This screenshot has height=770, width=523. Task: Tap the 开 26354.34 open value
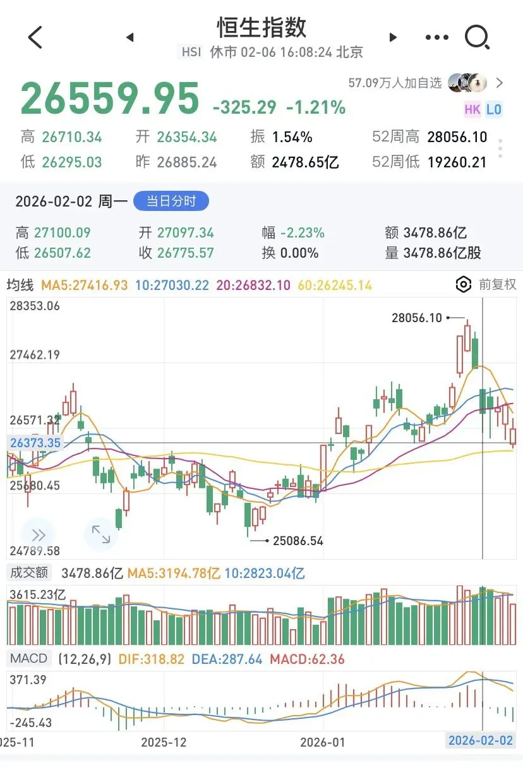click(176, 137)
